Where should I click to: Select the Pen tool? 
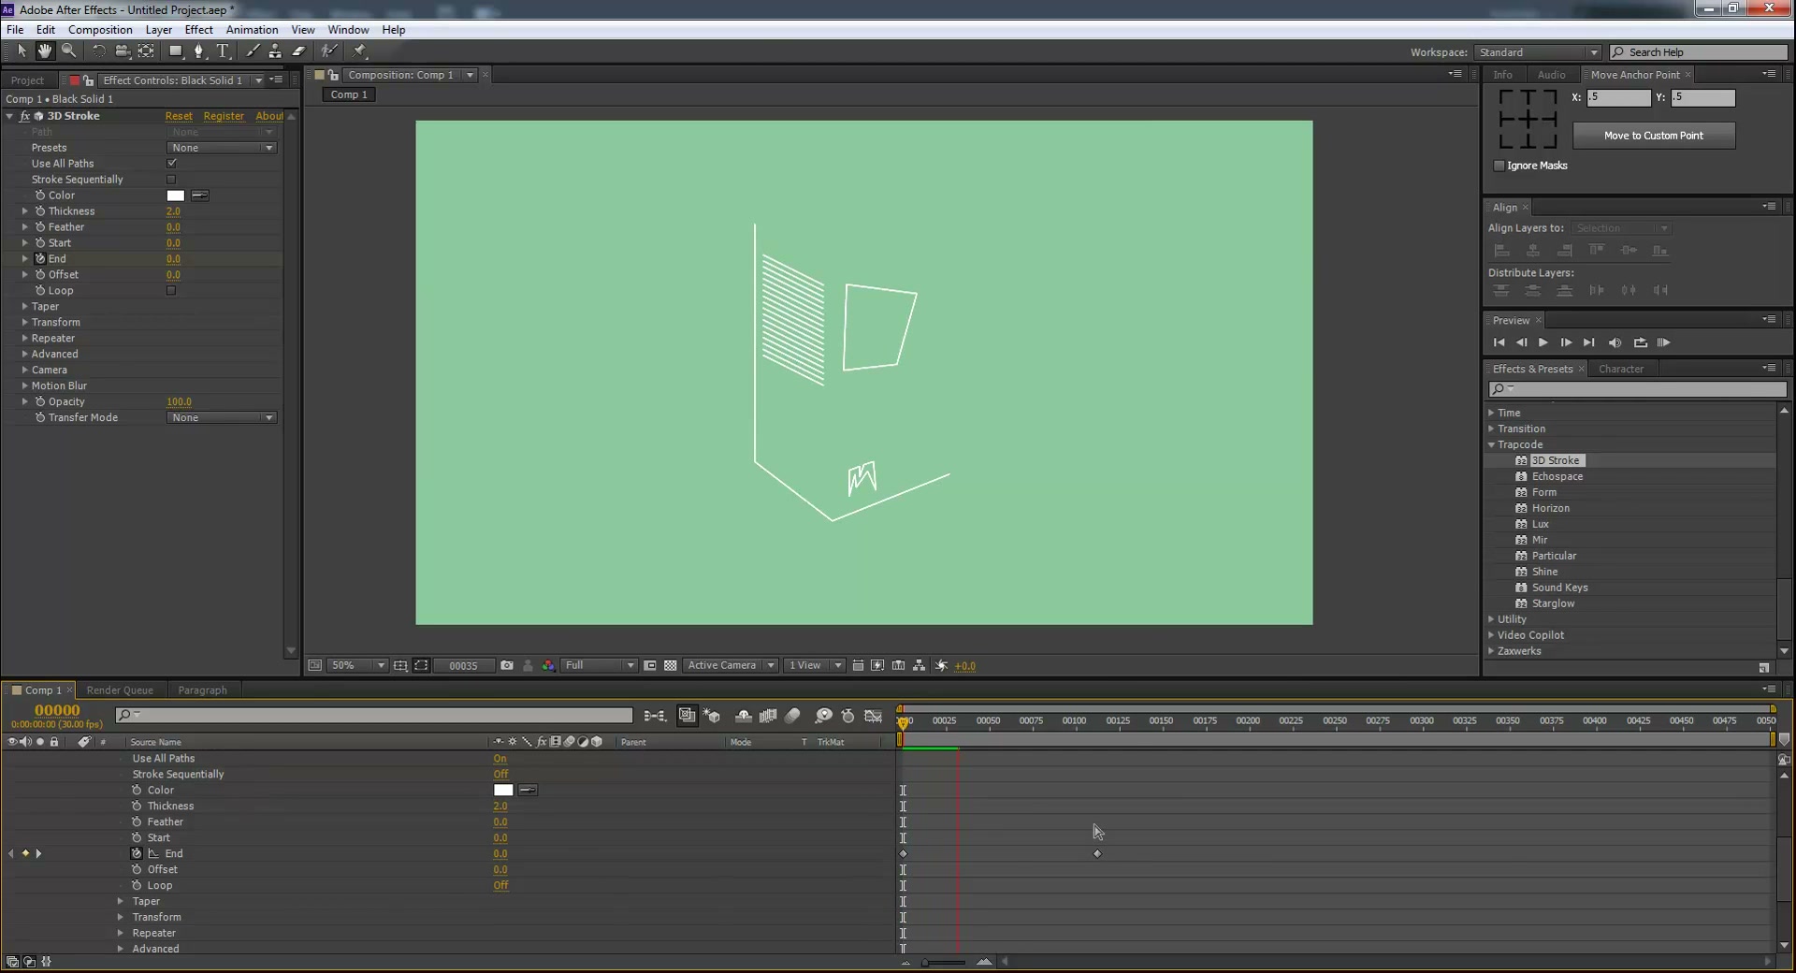click(198, 51)
